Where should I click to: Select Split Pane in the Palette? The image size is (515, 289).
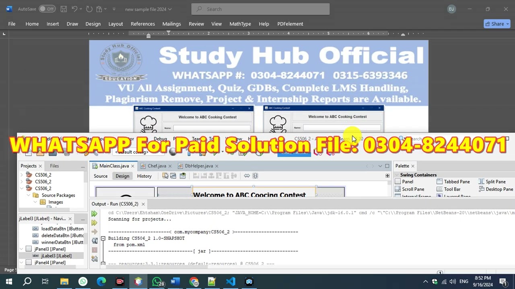492,182
